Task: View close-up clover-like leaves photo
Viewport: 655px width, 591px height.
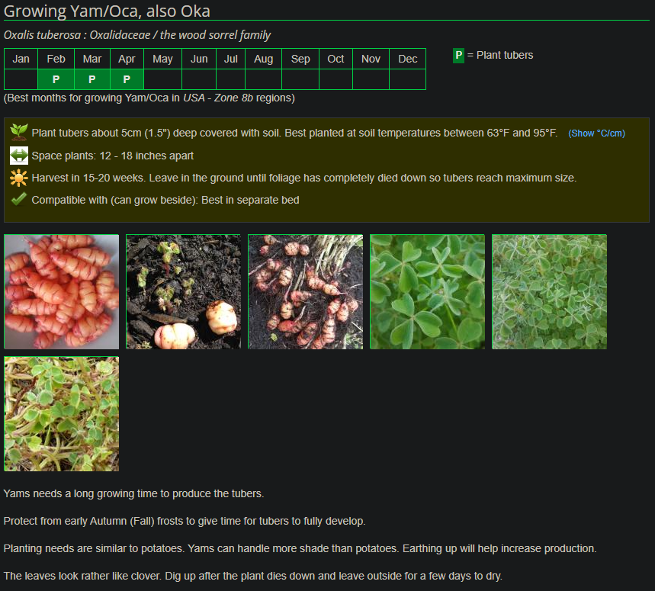Action: pyautogui.click(x=427, y=291)
